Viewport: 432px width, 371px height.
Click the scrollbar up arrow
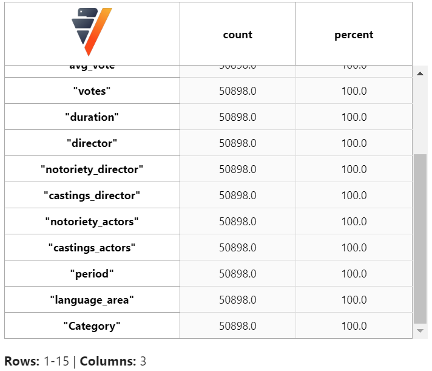(420, 73)
